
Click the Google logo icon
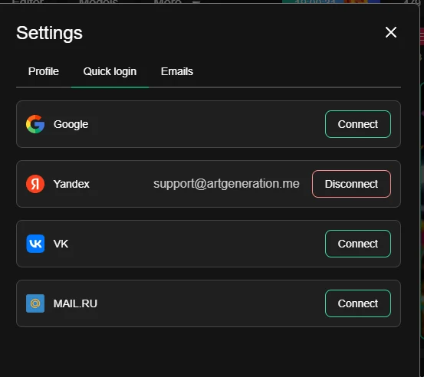pos(35,124)
